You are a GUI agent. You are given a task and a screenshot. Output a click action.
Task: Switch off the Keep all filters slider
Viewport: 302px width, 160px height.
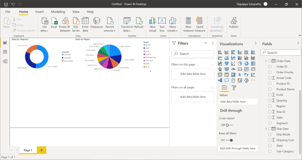229,140
